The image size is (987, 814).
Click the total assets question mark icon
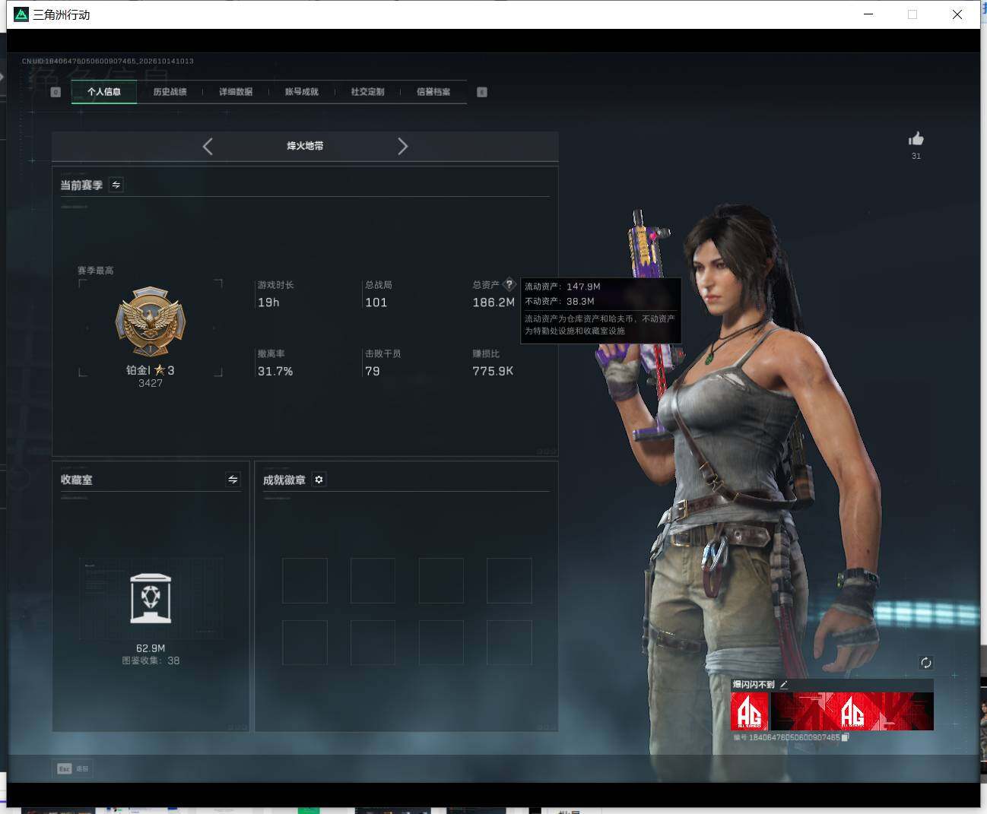[x=509, y=284]
